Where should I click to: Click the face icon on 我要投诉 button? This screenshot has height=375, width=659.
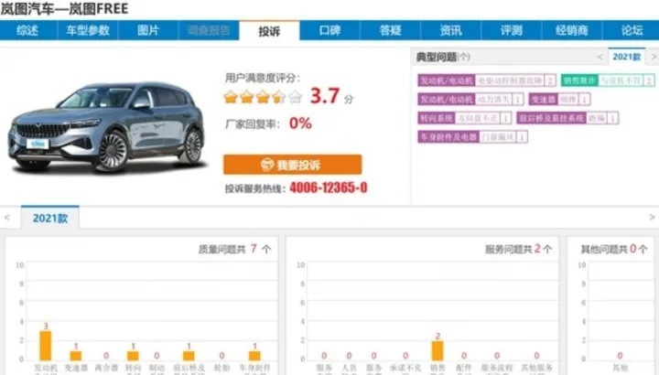click(x=267, y=165)
